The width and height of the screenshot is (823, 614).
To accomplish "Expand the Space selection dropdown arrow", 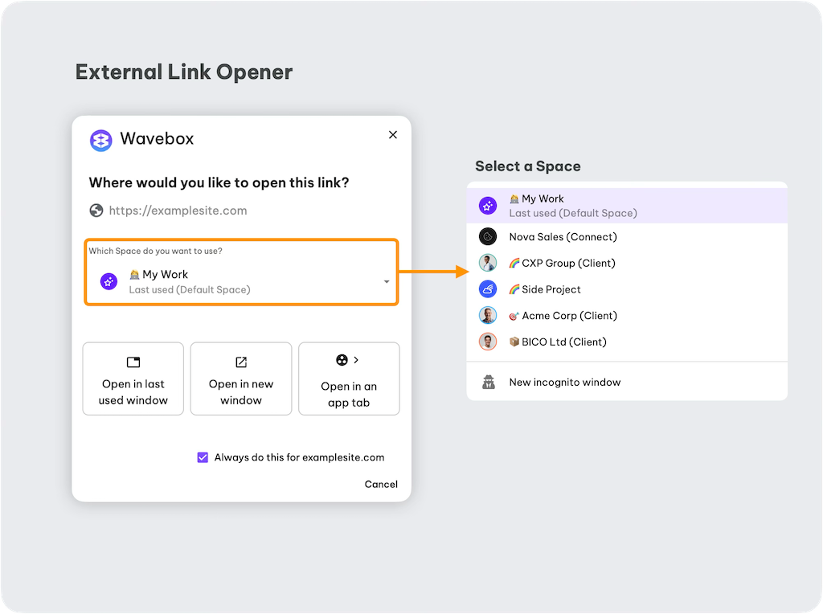I will coord(387,282).
